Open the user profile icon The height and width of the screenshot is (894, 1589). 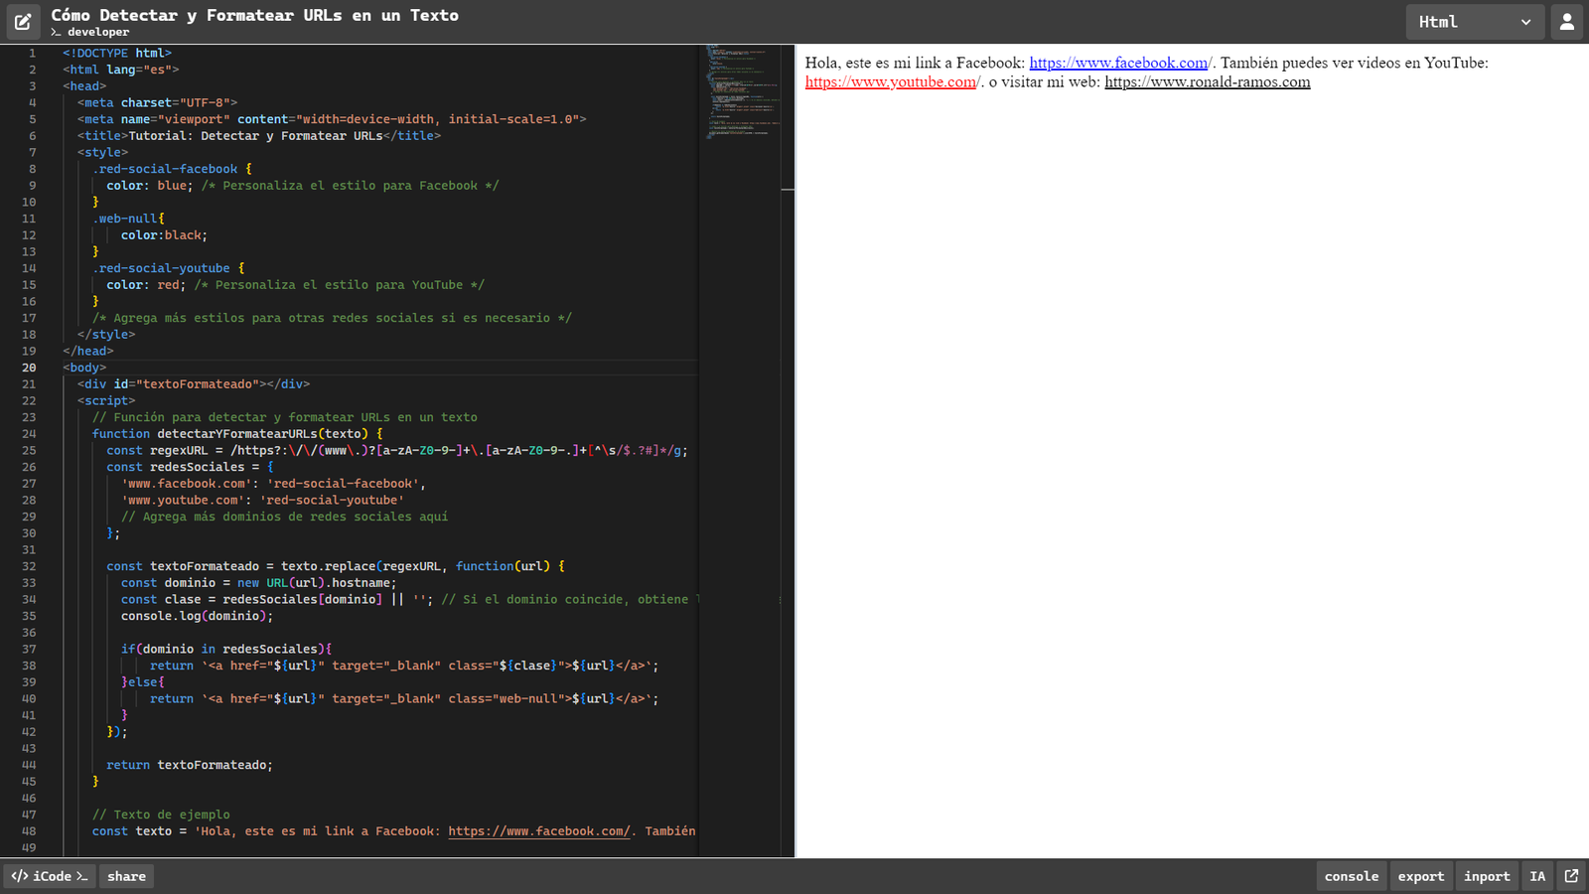click(1567, 22)
